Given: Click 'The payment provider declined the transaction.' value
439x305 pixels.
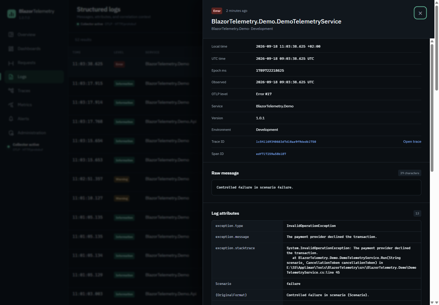Looking at the screenshot, I should (x=332, y=237).
